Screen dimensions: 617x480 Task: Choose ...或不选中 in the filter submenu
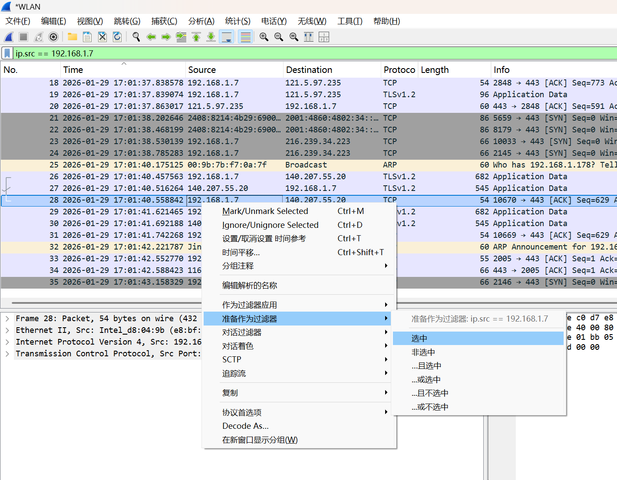click(x=478, y=407)
